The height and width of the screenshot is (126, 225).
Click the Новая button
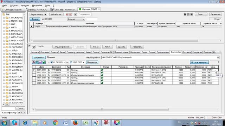click(x=96, y=47)
